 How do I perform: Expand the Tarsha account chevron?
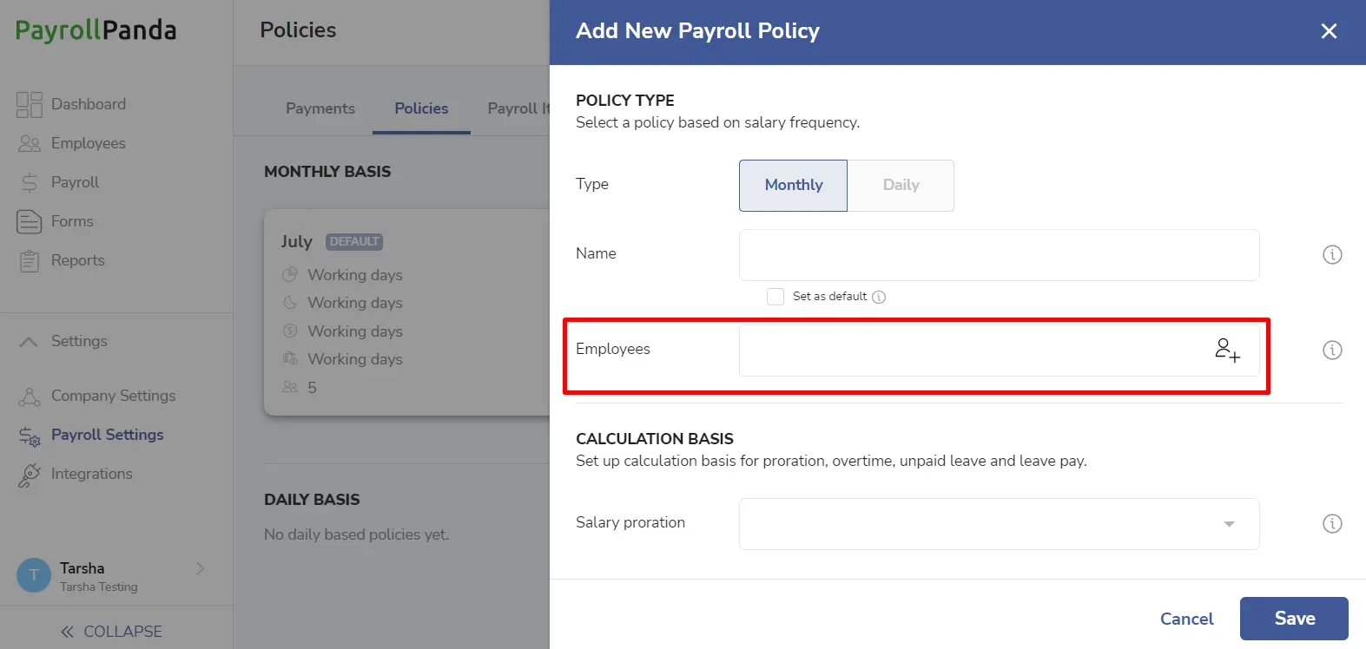point(200,568)
